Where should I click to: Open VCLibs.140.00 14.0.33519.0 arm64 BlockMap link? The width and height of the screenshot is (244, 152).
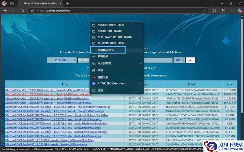[x=49, y=140]
